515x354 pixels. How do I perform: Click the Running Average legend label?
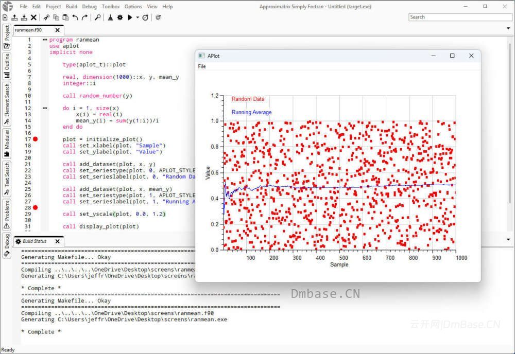point(252,112)
